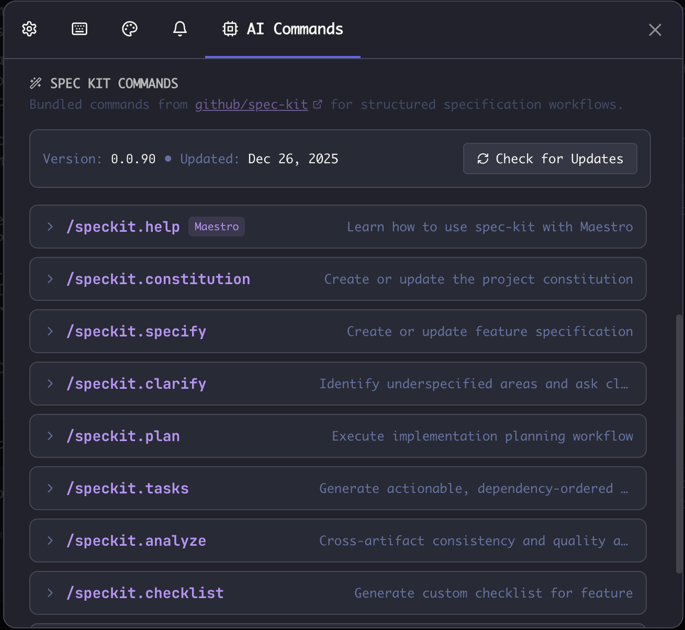Click the wand icon beside SPEC KIT COMMANDS

(x=36, y=82)
